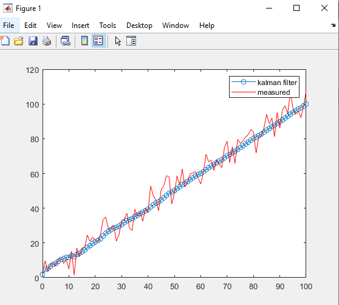This screenshot has width=339, height=305.
Task: Open the Desktop menu
Action: point(139,26)
